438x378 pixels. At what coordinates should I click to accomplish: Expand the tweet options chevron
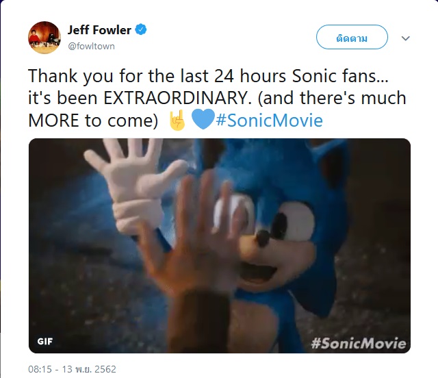tap(405, 38)
